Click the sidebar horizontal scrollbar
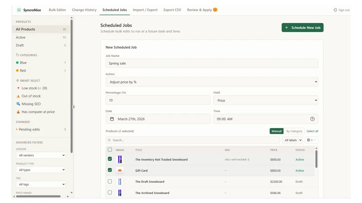This screenshot has height=203, width=362. tap(38, 196)
